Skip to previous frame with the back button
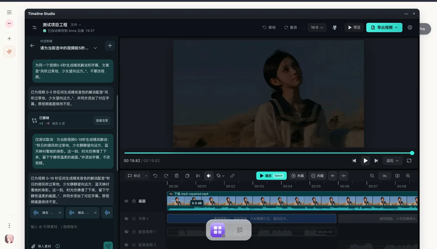Screen dimensions: 437x249 [x=354, y=161]
